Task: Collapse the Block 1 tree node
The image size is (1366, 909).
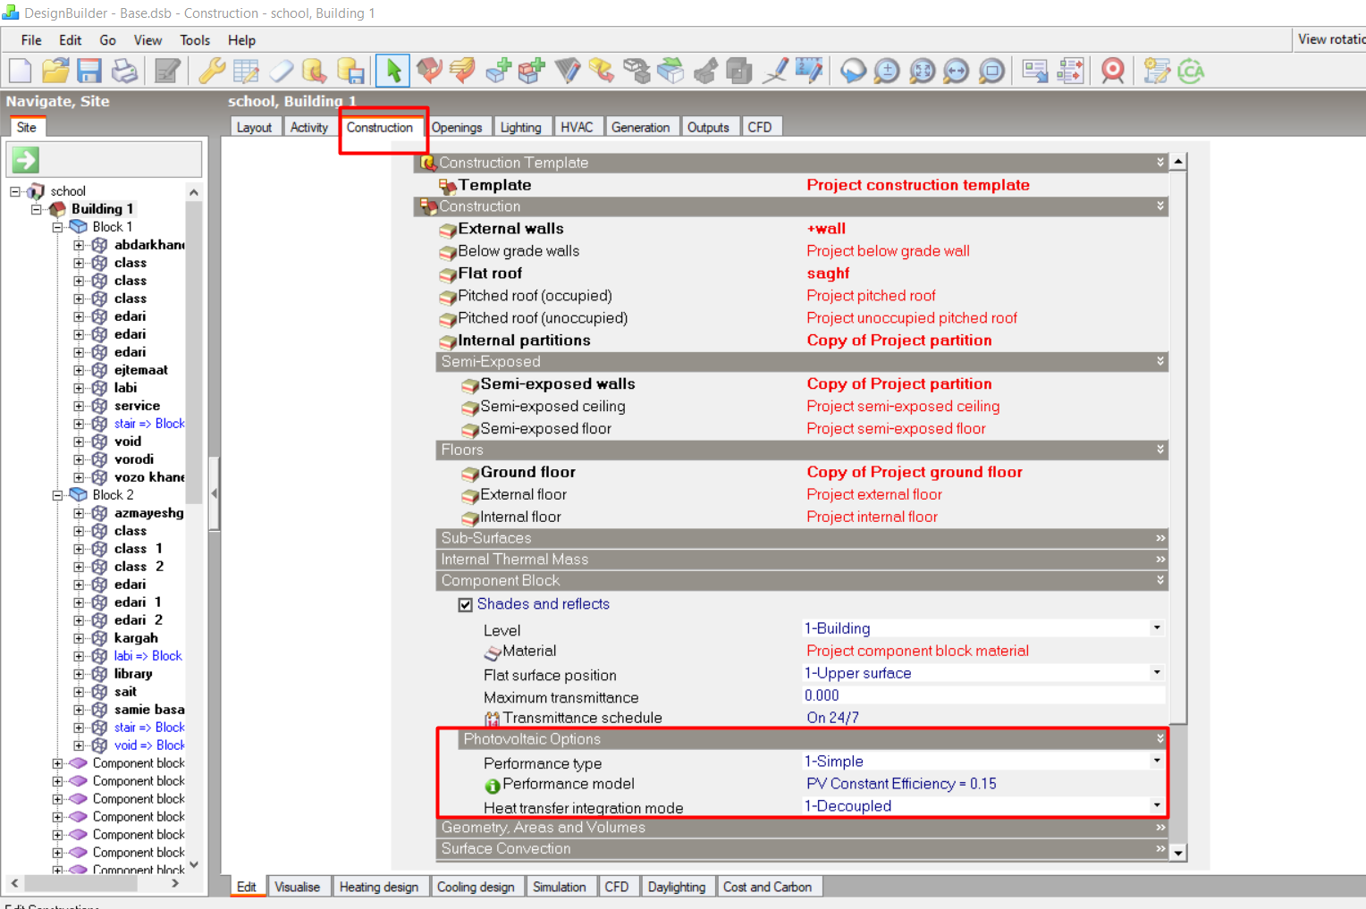Action: click(x=57, y=227)
